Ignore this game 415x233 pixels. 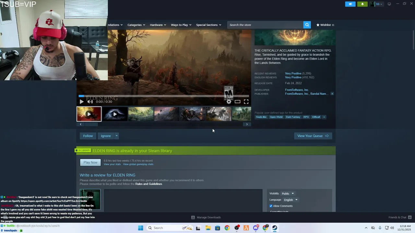pos(106,136)
